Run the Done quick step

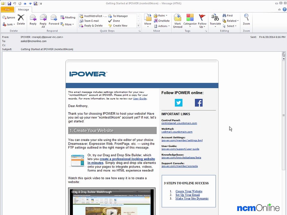(x=114, y=21)
